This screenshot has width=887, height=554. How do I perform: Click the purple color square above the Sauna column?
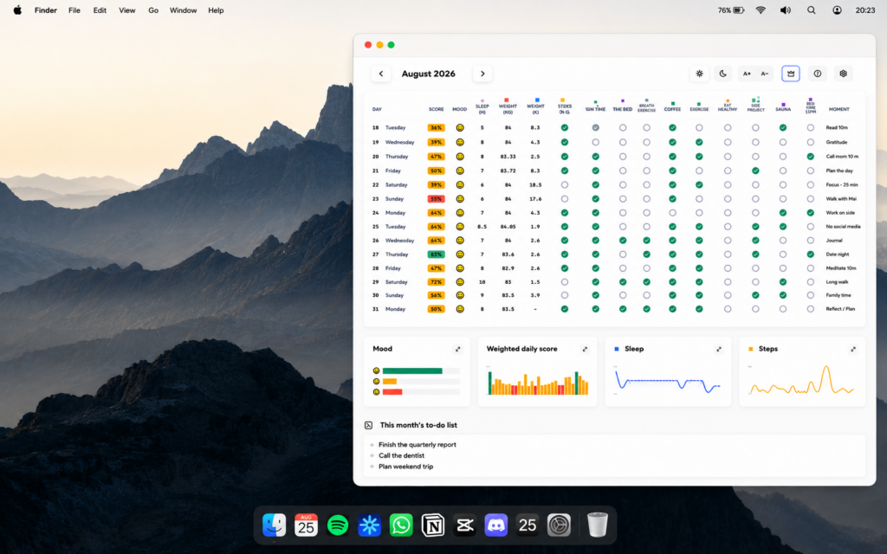(783, 105)
